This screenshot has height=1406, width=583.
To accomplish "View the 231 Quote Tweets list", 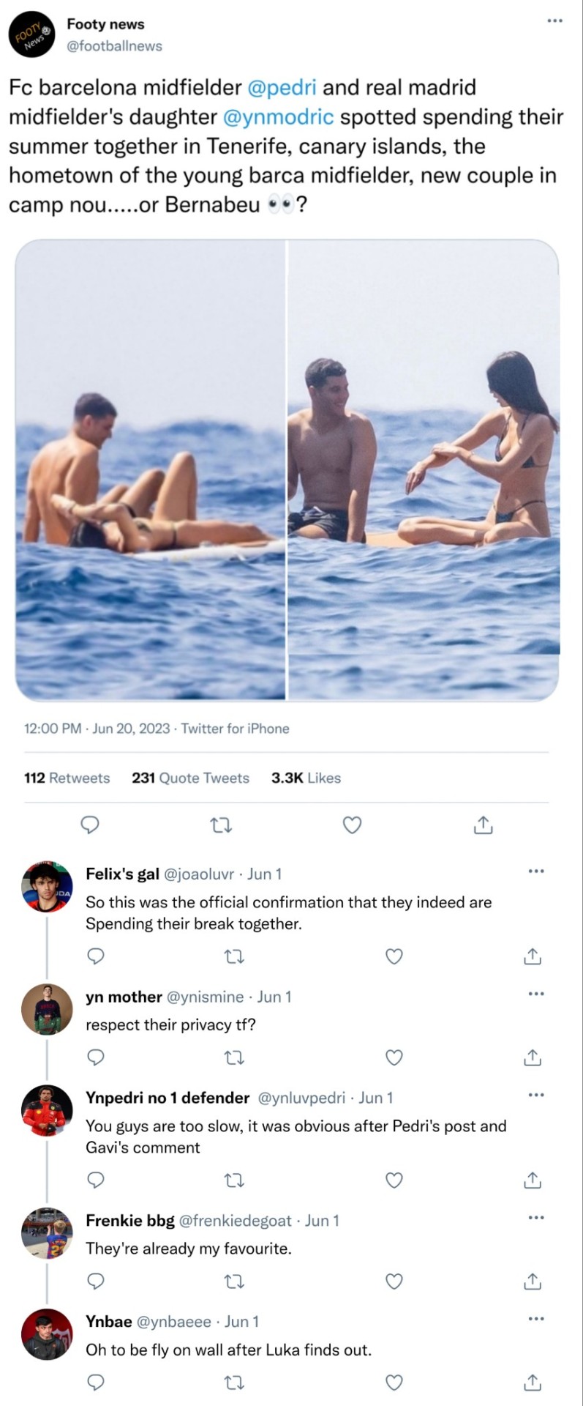I will click(x=190, y=778).
